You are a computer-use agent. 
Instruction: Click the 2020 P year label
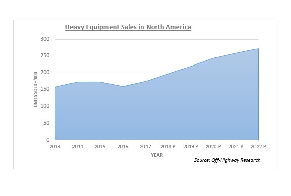point(213,147)
